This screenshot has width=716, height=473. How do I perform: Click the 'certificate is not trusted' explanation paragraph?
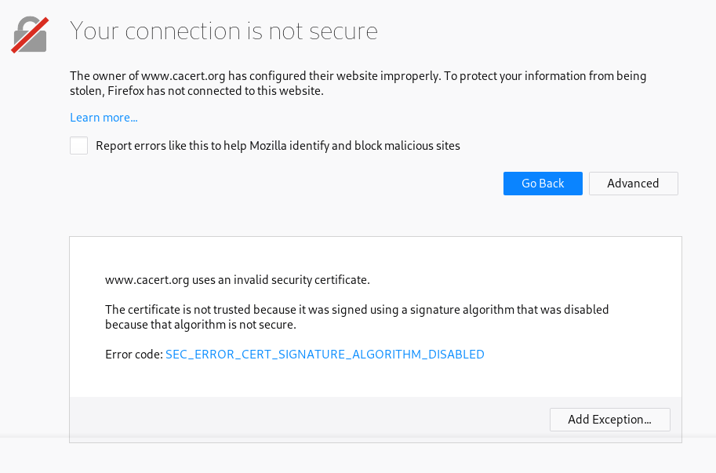pyautogui.click(x=357, y=317)
